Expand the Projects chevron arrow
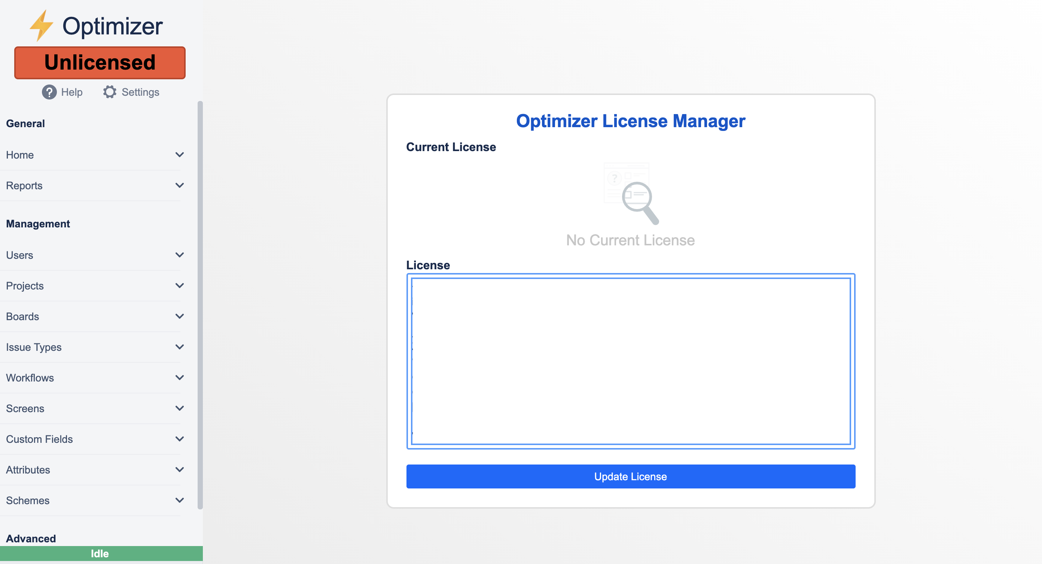This screenshot has height=564, width=1042. (180, 286)
